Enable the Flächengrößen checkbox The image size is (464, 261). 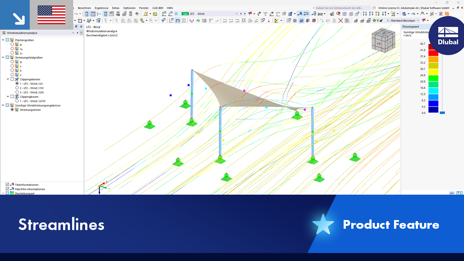(7, 40)
